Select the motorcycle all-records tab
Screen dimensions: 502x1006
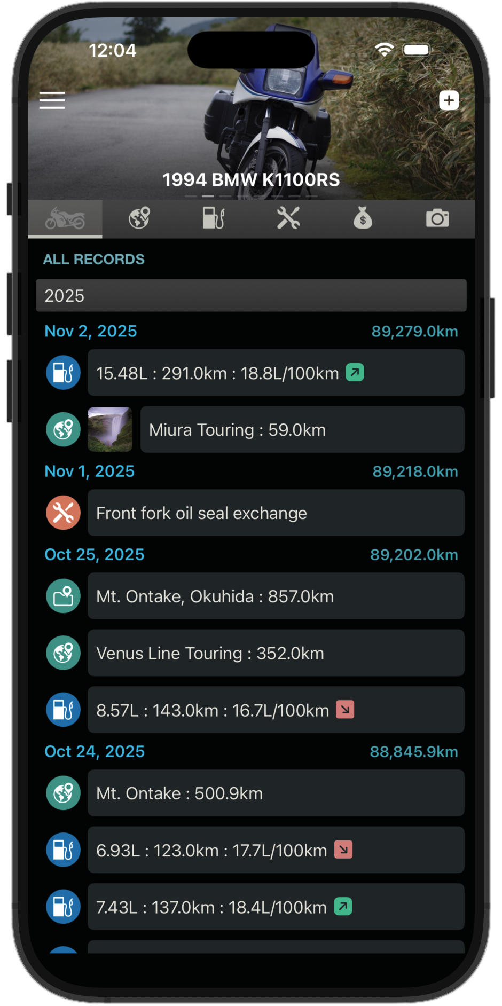65,218
